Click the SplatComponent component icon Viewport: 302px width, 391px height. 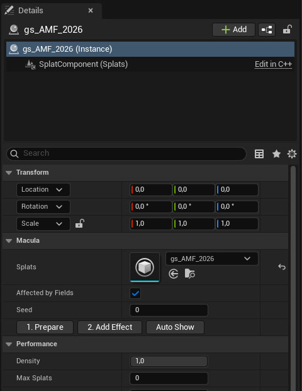click(30, 64)
